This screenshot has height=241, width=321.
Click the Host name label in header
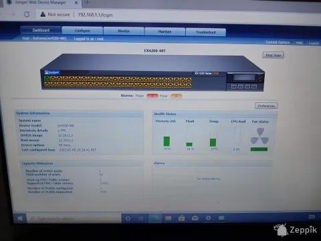tap(44, 38)
